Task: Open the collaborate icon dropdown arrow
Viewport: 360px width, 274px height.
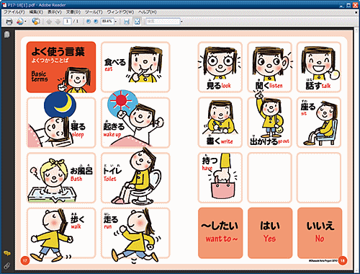Action: [25, 22]
